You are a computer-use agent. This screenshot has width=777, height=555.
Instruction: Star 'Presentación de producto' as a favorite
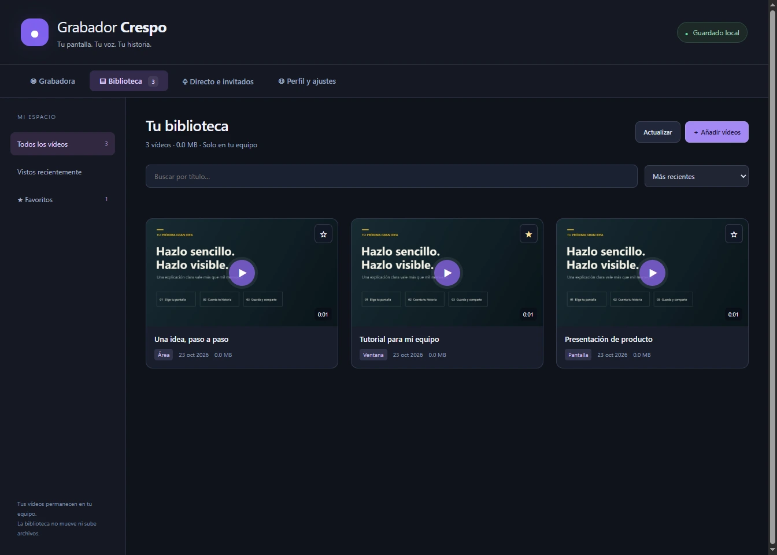[734, 234]
